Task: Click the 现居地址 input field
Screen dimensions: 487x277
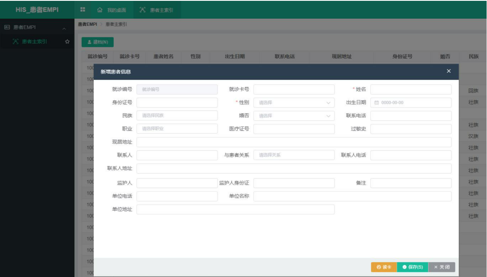Action: (x=294, y=142)
